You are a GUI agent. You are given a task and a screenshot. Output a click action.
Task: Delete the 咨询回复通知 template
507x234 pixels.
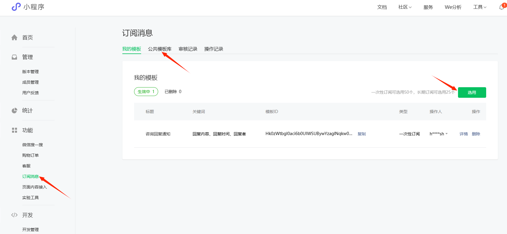click(x=476, y=134)
